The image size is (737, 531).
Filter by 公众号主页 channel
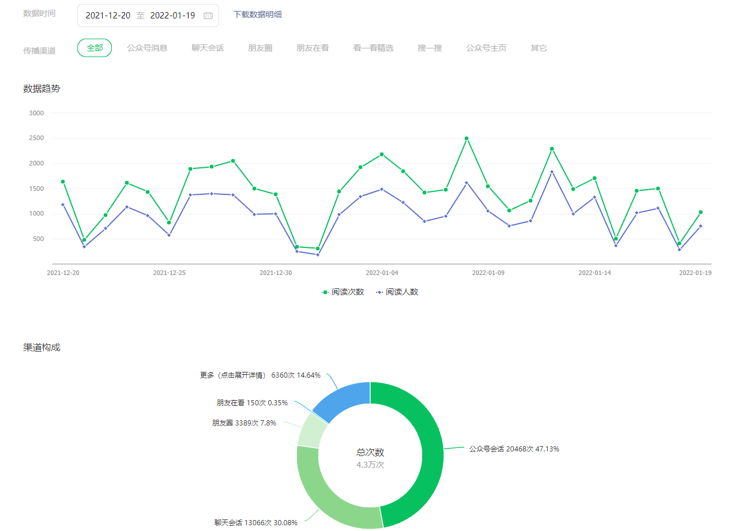[486, 48]
